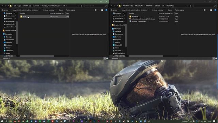
Task: Open ARCHIVOS 1 drive in right sidebar
Action: 119,53
